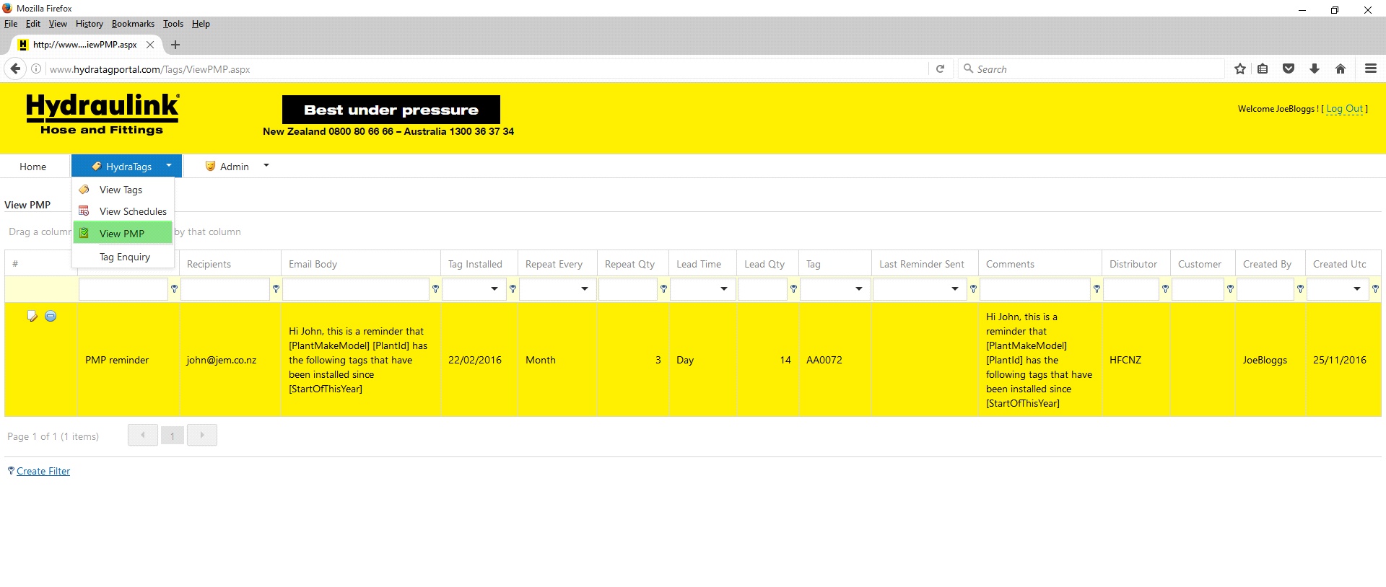Bookmark this page with the star icon

point(1240,69)
